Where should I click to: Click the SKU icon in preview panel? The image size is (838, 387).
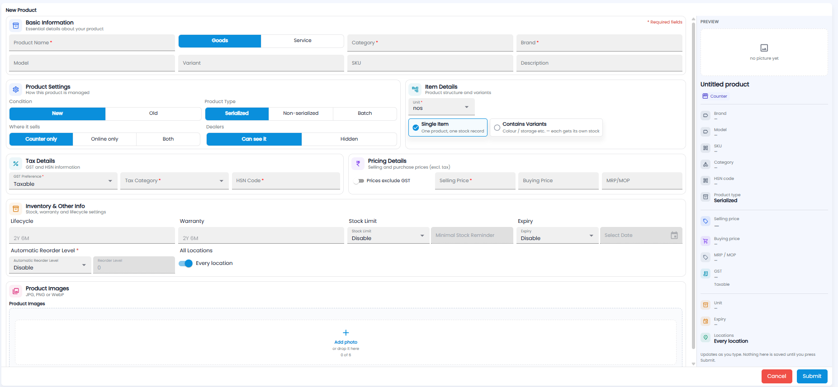705,148
